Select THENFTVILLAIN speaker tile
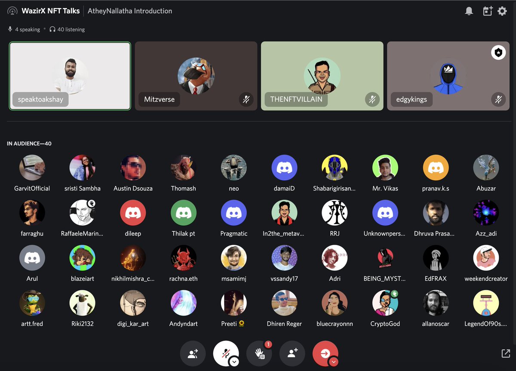Viewport: 516px width, 371px height. pos(322,76)
